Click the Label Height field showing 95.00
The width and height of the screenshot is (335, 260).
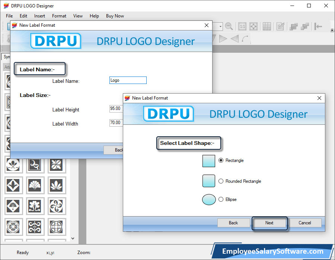(116, 108)
